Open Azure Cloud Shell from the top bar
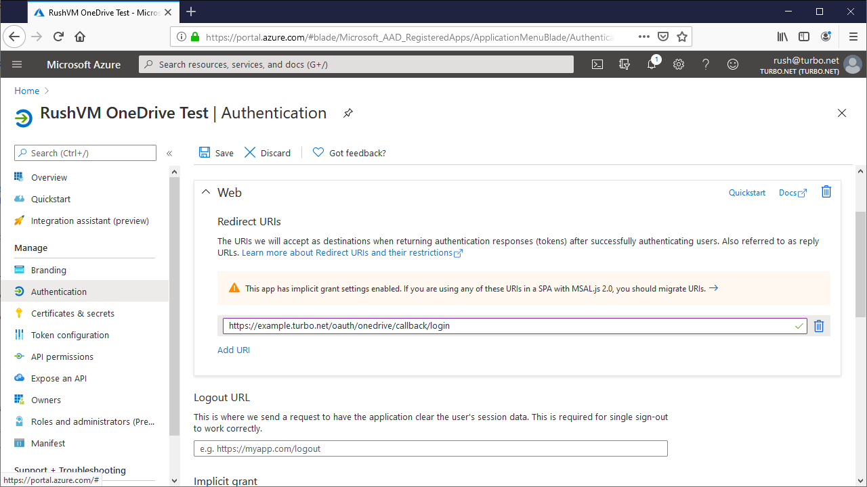867x487 pixels. click(597, 64)
